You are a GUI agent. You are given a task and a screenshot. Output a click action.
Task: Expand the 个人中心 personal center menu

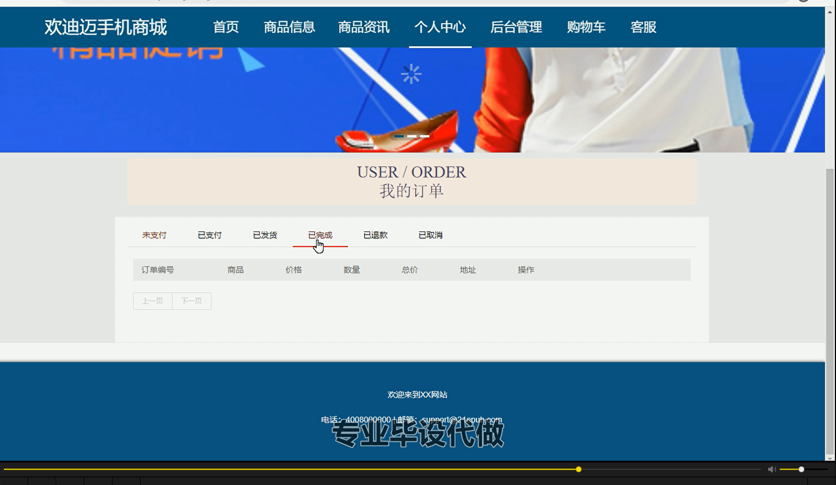(440, 27)
